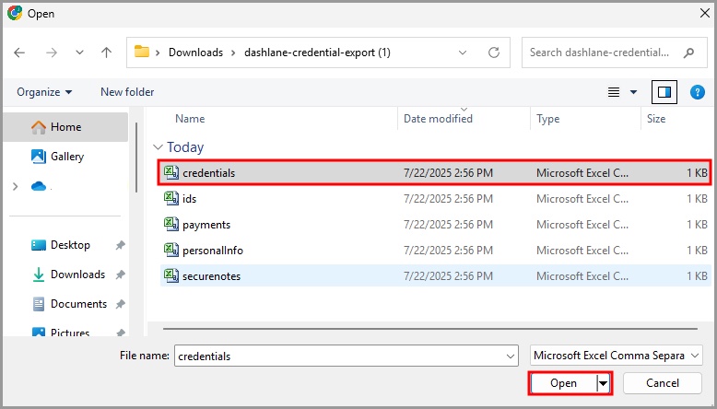Cancel the Open dialog

tap(662, 383)
